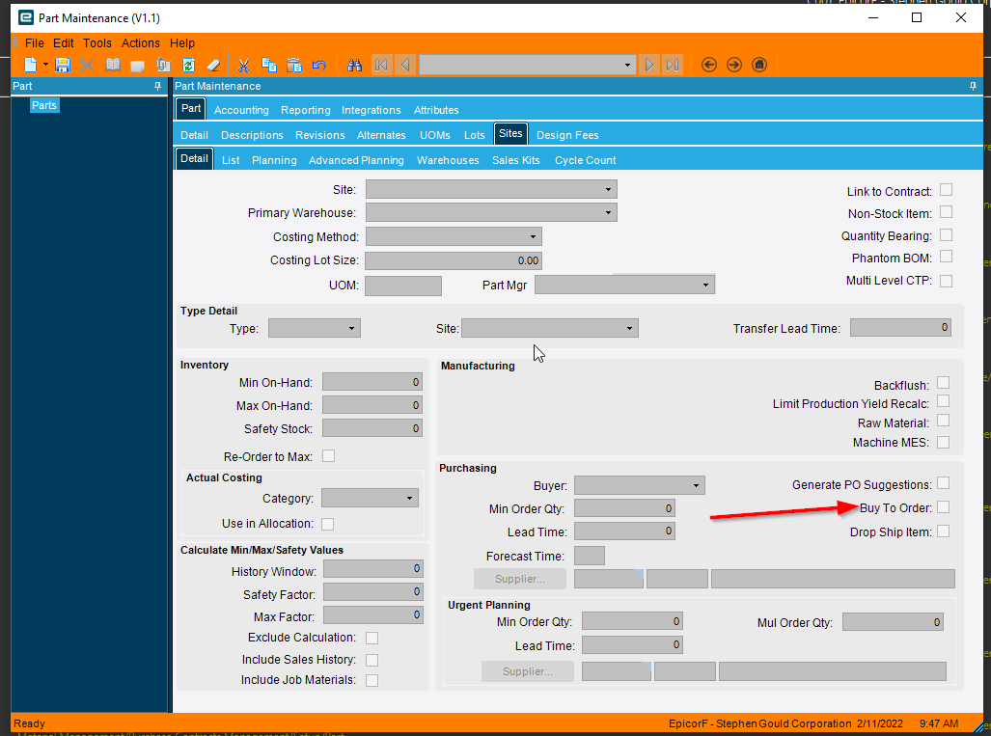Click the UOM input field
The image size is (991, 736).
pos(403,286)
